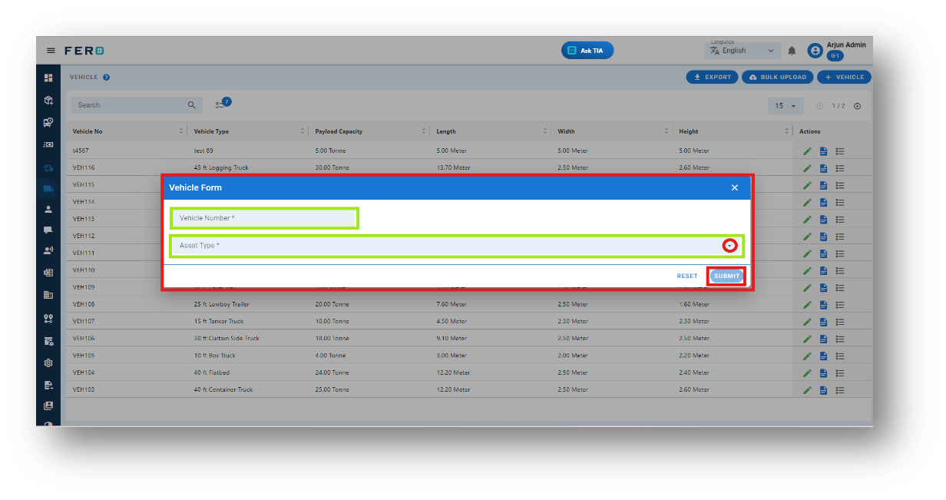Go to next page of vehicle table
Screen dimensions: 946x500
(x=858, y=106)
